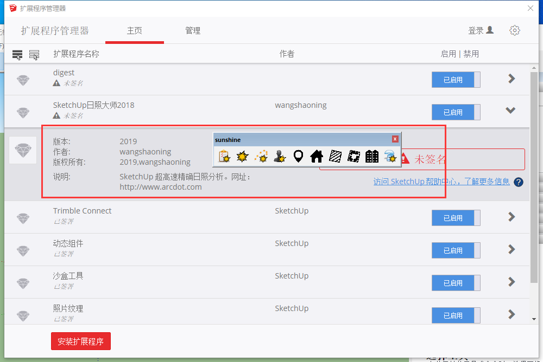Click the 登录 sign-in link
The height and width of the screenshot is (362, 543).
pos(476,31)
